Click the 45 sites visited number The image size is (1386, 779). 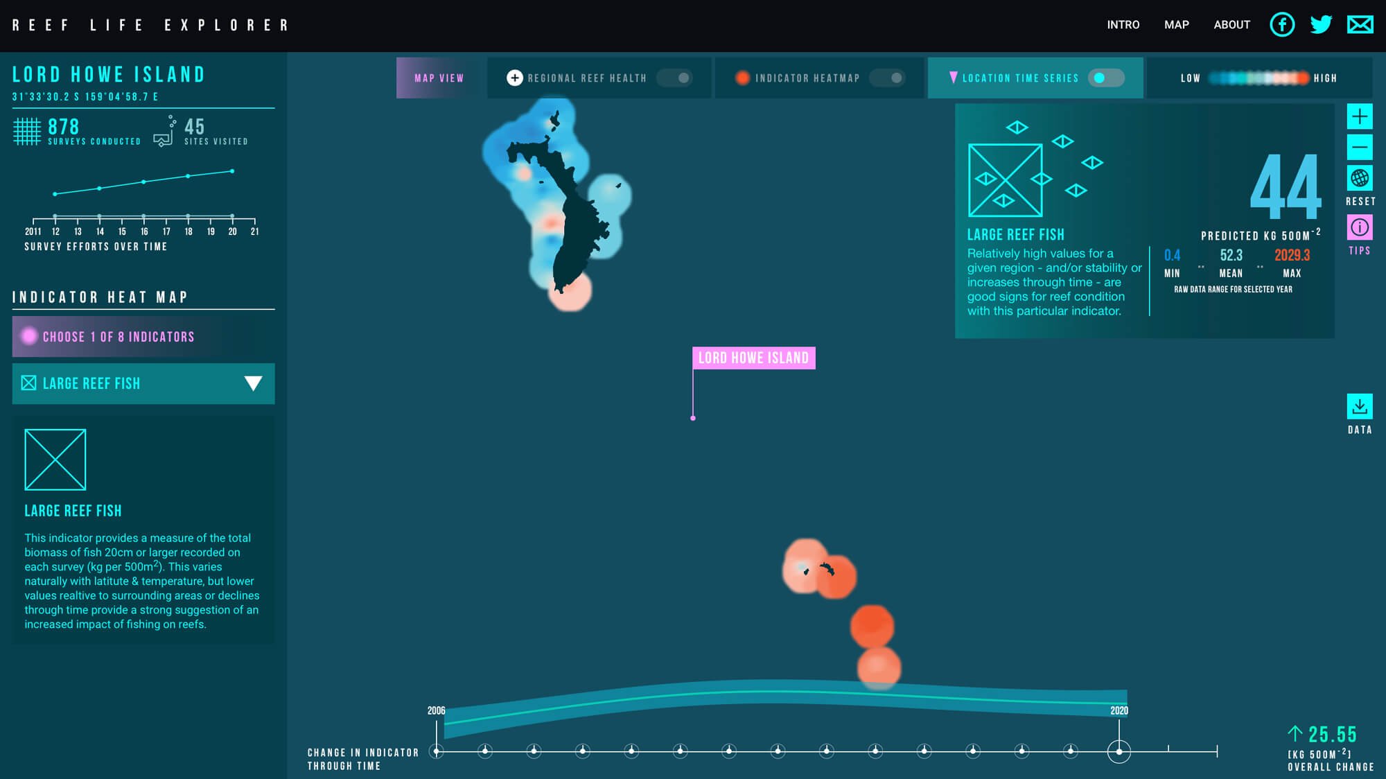(195, 127)
